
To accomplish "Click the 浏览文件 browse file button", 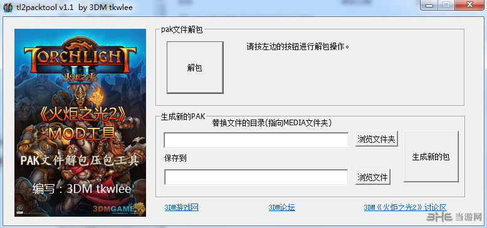I will pyautogui.click(x=373, y=177).
